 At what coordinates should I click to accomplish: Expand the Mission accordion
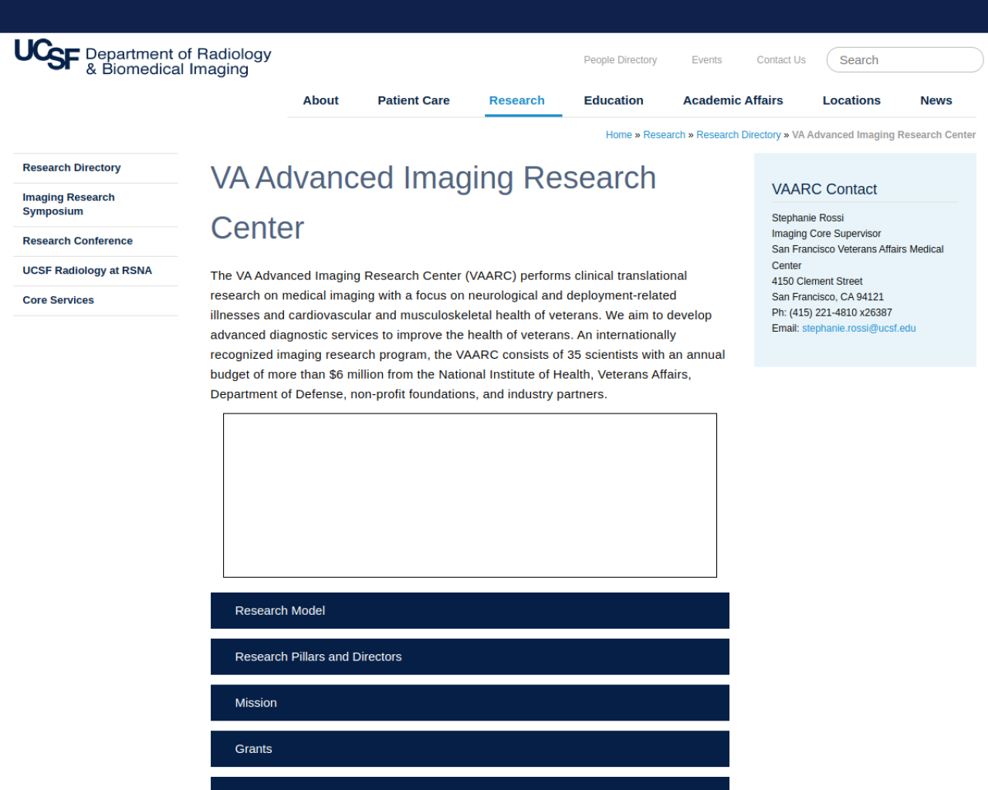tap(469, 703)
